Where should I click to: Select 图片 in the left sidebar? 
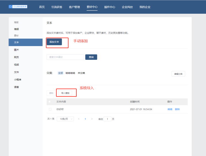coord(16,50)
